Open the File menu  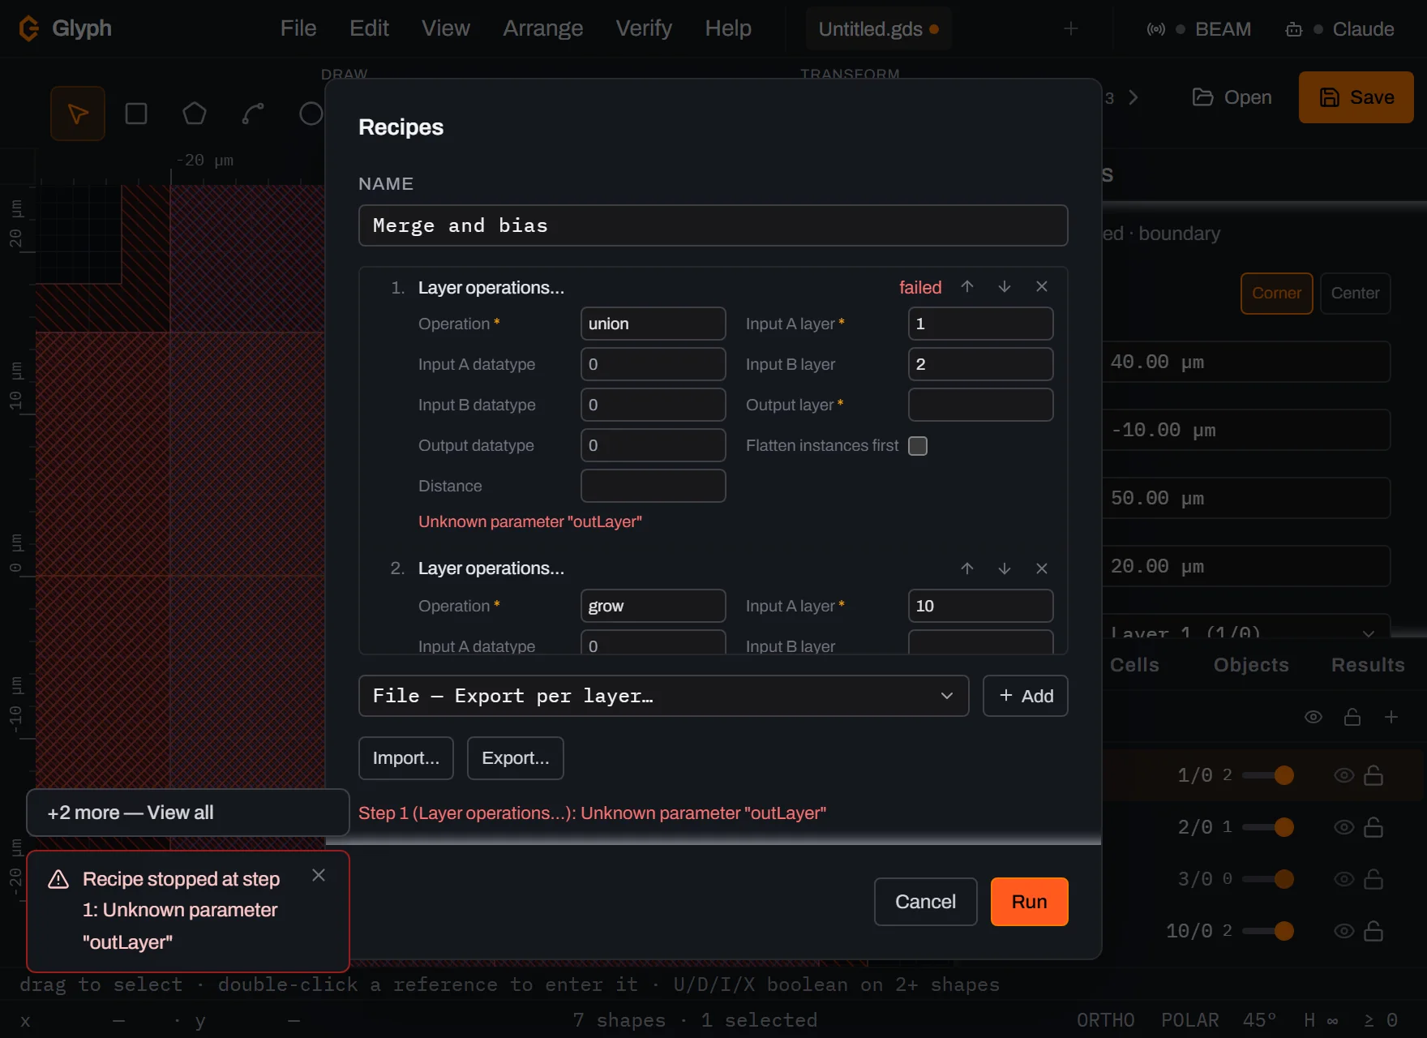298,28
